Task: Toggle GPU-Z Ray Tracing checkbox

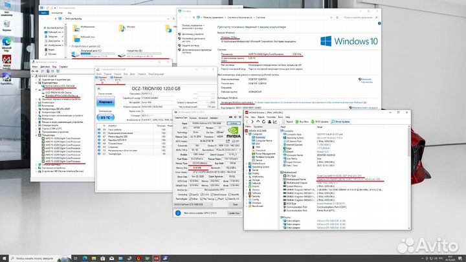Action: (201, 199)
